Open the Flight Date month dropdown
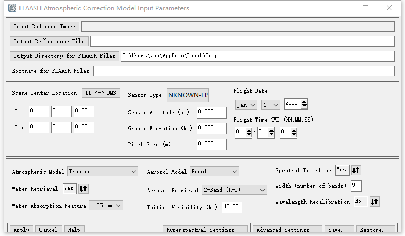The image size is (405, 236). (246, 105)
